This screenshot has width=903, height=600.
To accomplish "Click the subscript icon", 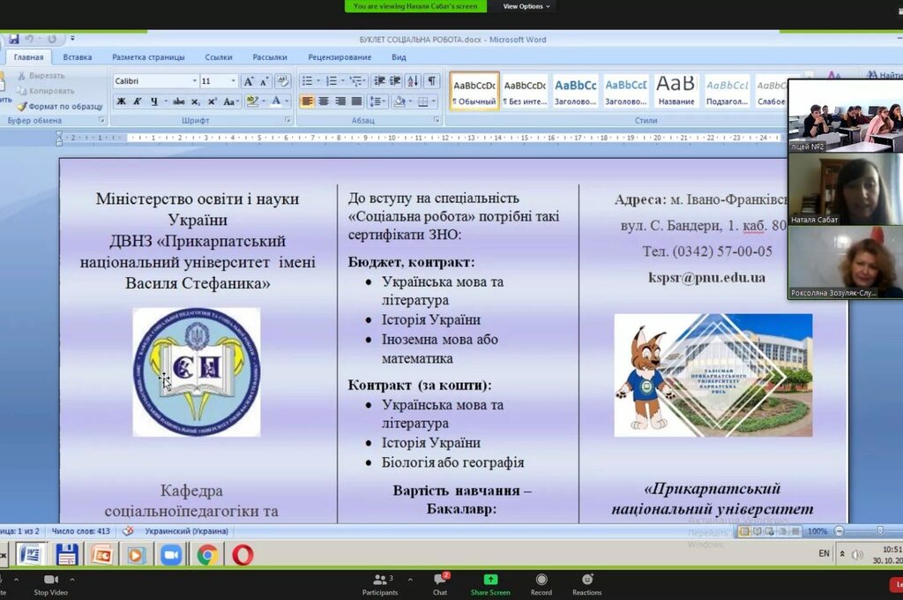I will 197,101.
